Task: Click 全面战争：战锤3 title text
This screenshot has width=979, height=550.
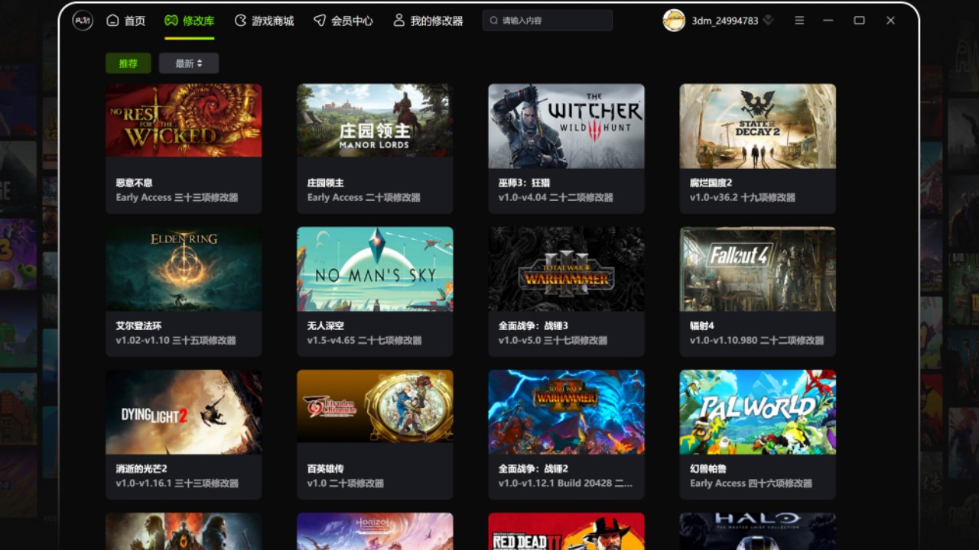Action: click(x=533, y=326)
